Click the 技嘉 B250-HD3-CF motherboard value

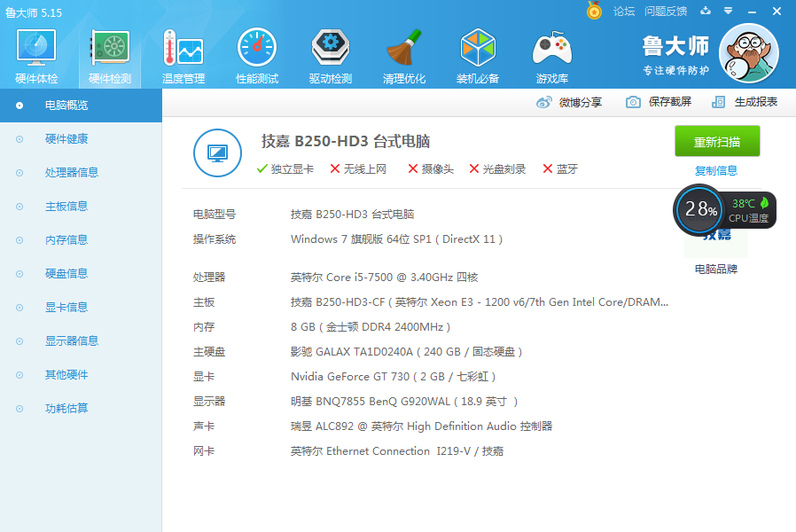[x=480, y=302]
